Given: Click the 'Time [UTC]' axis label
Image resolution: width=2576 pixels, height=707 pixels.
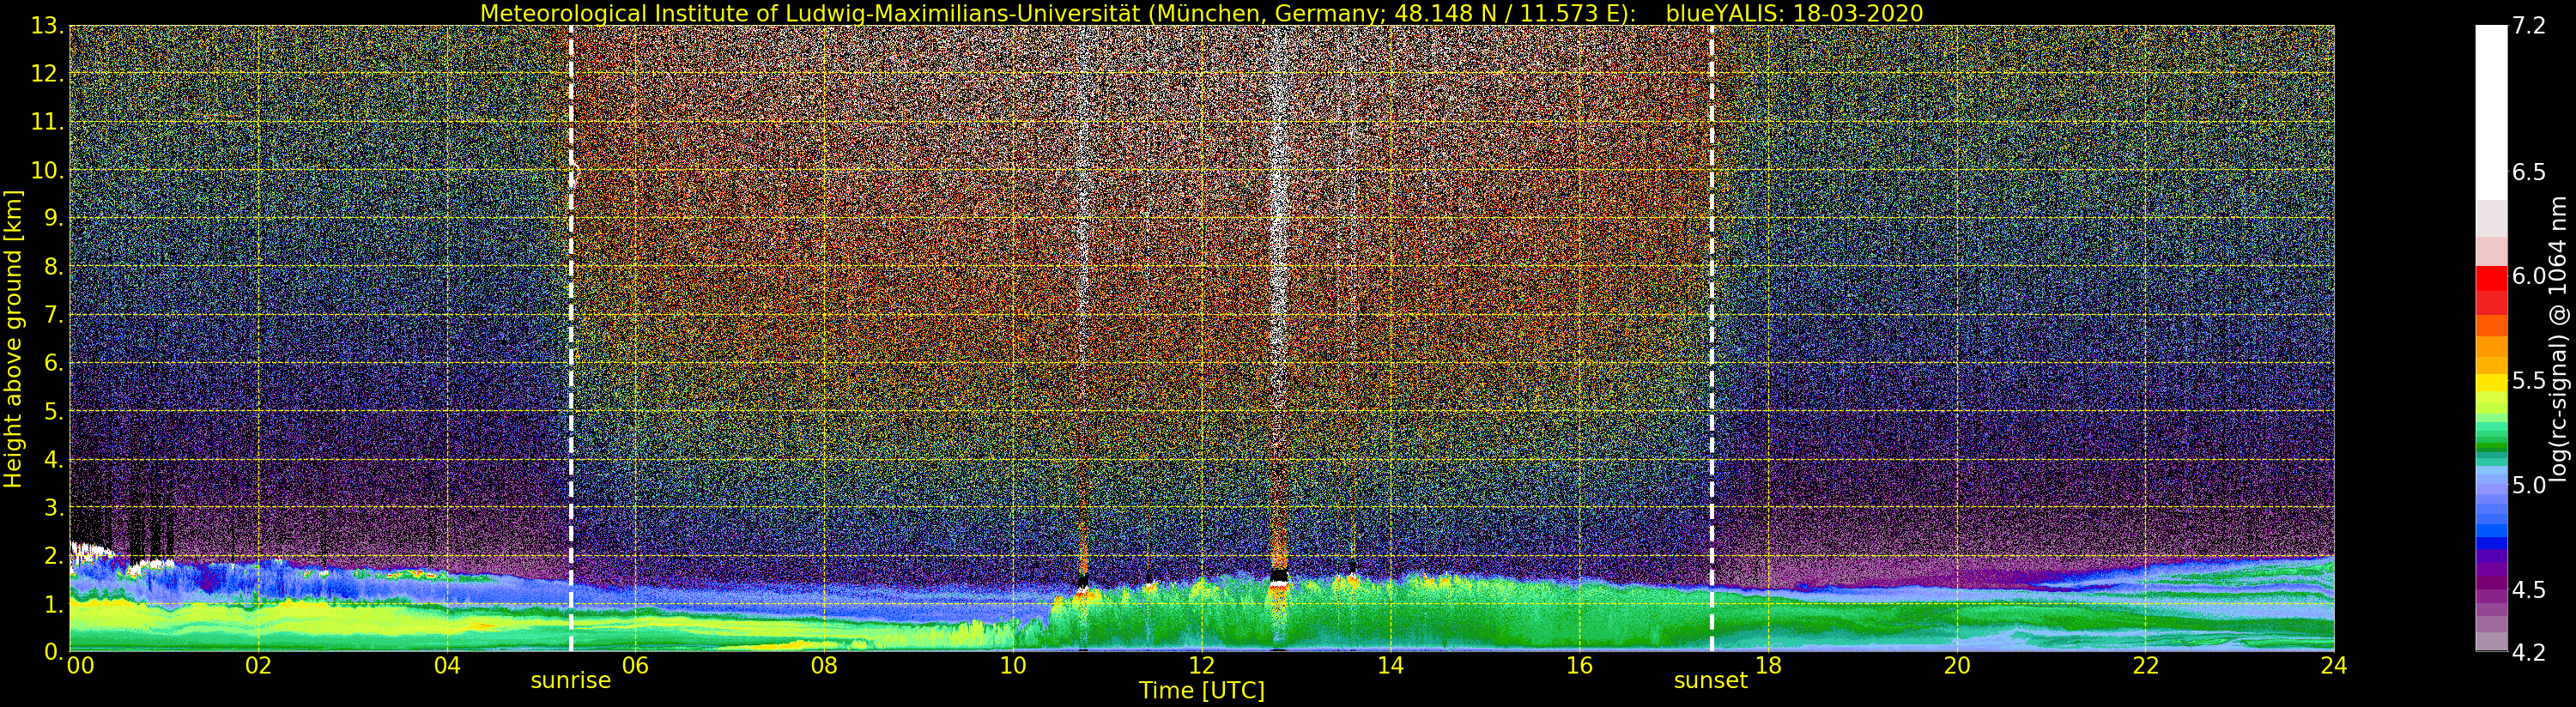Looking at the screenshot, I should coord(1202,691).
